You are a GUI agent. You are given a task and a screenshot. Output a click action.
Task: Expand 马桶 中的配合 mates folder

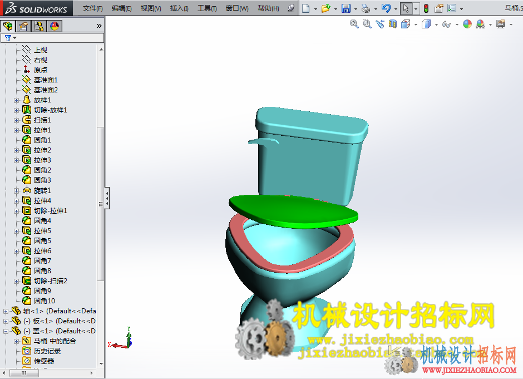[x=16, y=341]
